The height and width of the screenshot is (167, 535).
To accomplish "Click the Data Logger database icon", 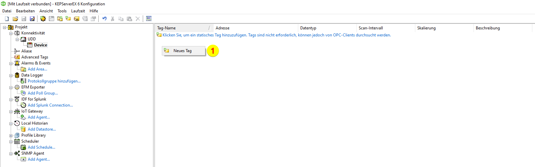I will coord(17,75).
